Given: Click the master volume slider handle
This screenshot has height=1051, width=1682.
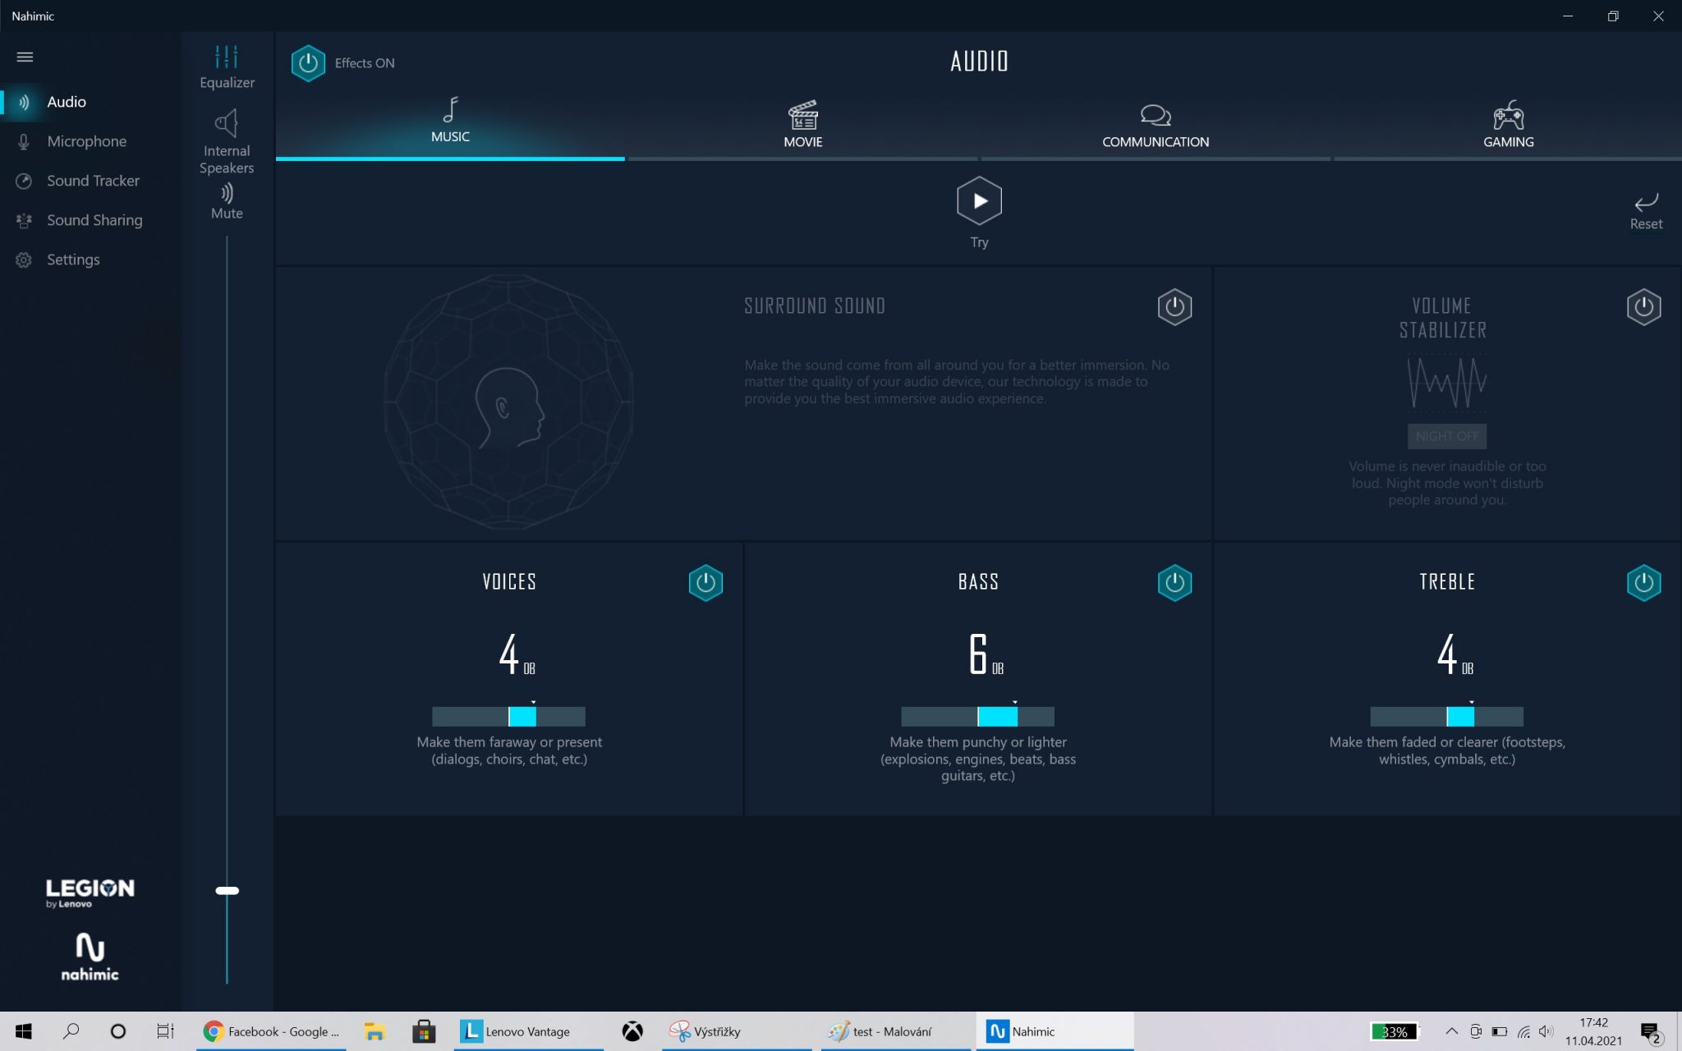Looking at the screenshot, I should [x=227, y=890].
